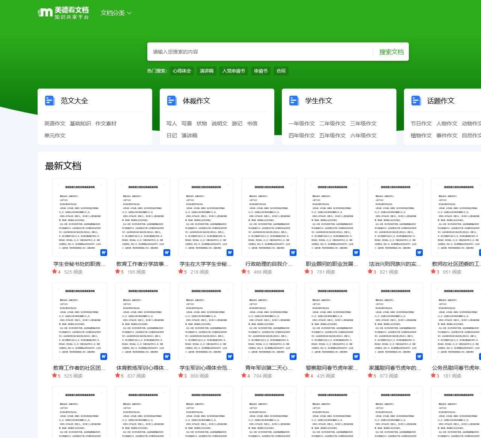This screenshot has height=438, width=481.
Task: Open the 家属慰问春节虎年 document title
Action: (x=395, y=368)
